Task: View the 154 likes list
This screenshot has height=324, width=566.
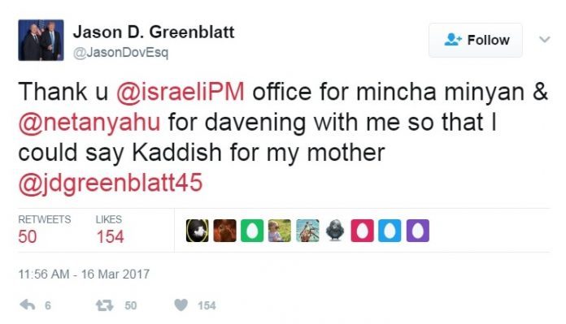Action: pos(110,230)
